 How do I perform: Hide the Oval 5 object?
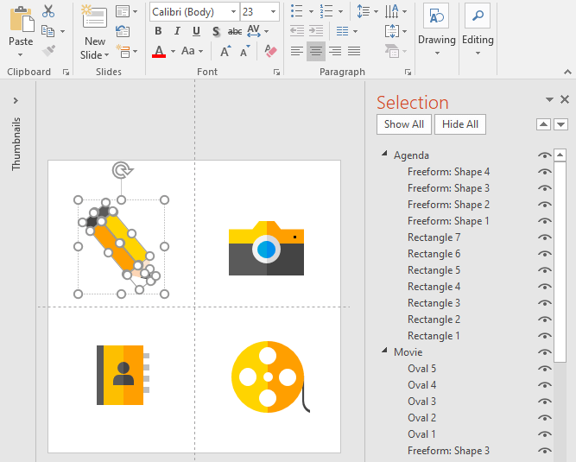coord(544,369)
